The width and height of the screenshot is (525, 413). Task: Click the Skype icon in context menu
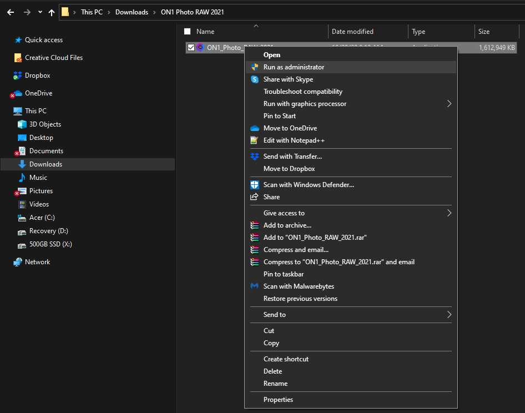255,79
